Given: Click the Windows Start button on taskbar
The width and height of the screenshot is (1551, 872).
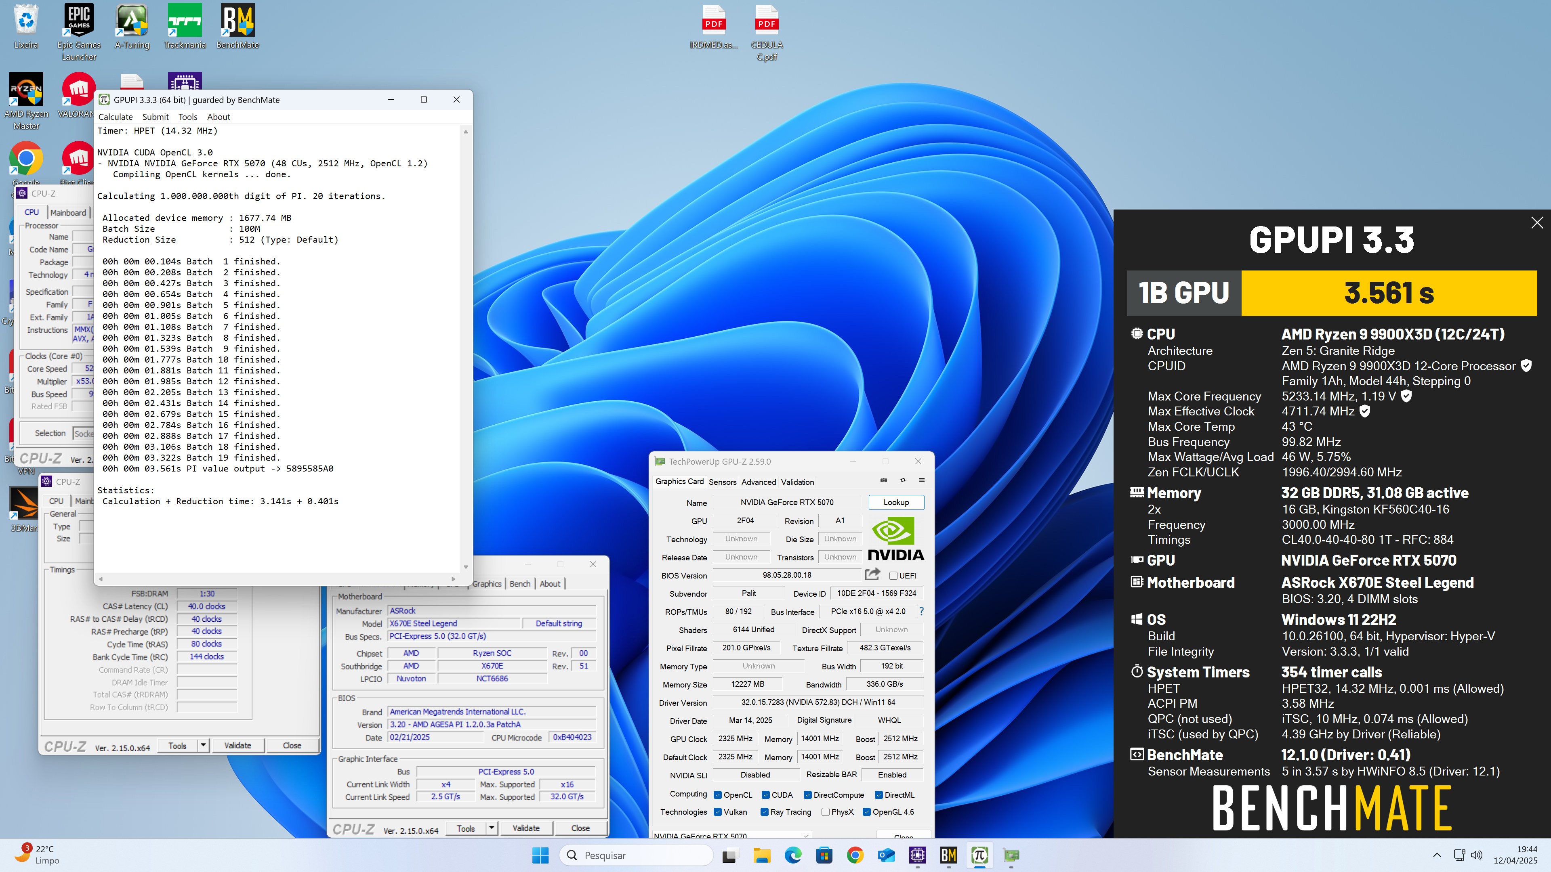Looking at the screenshot, I should (x=541, y=855).
